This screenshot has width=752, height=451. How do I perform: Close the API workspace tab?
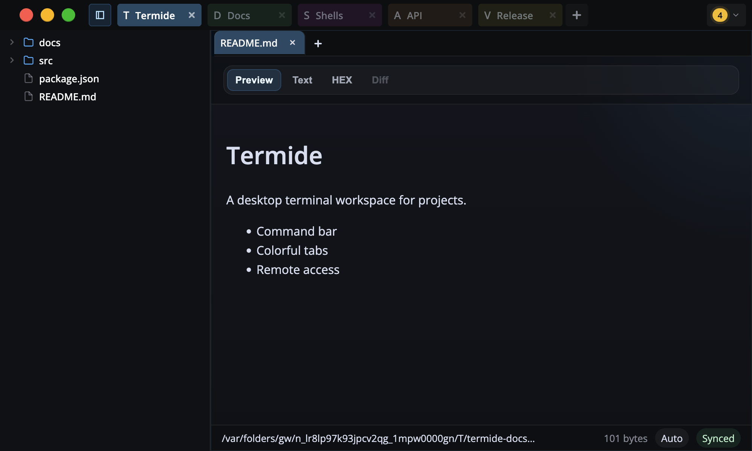pyautogui.click(x=462, y=15)
